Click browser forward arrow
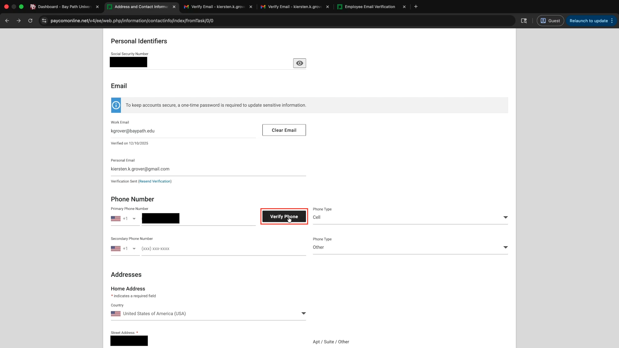 click(x=19, y=21)
